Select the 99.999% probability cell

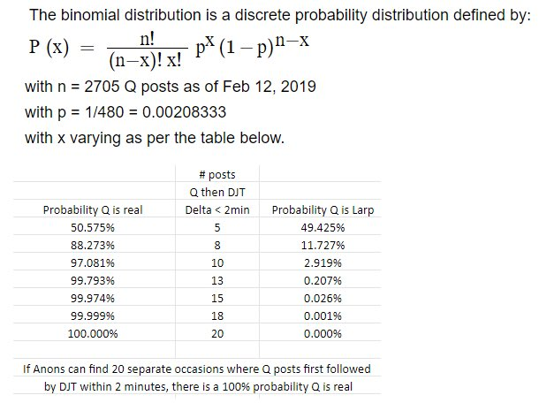(x=93, y=316)
